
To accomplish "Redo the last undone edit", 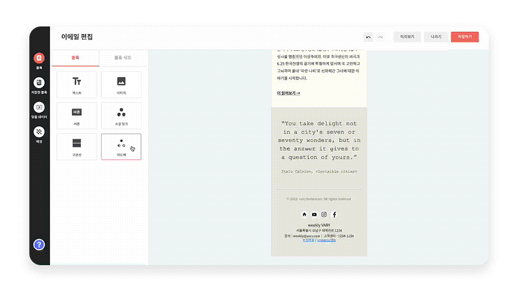I will 380,37.
